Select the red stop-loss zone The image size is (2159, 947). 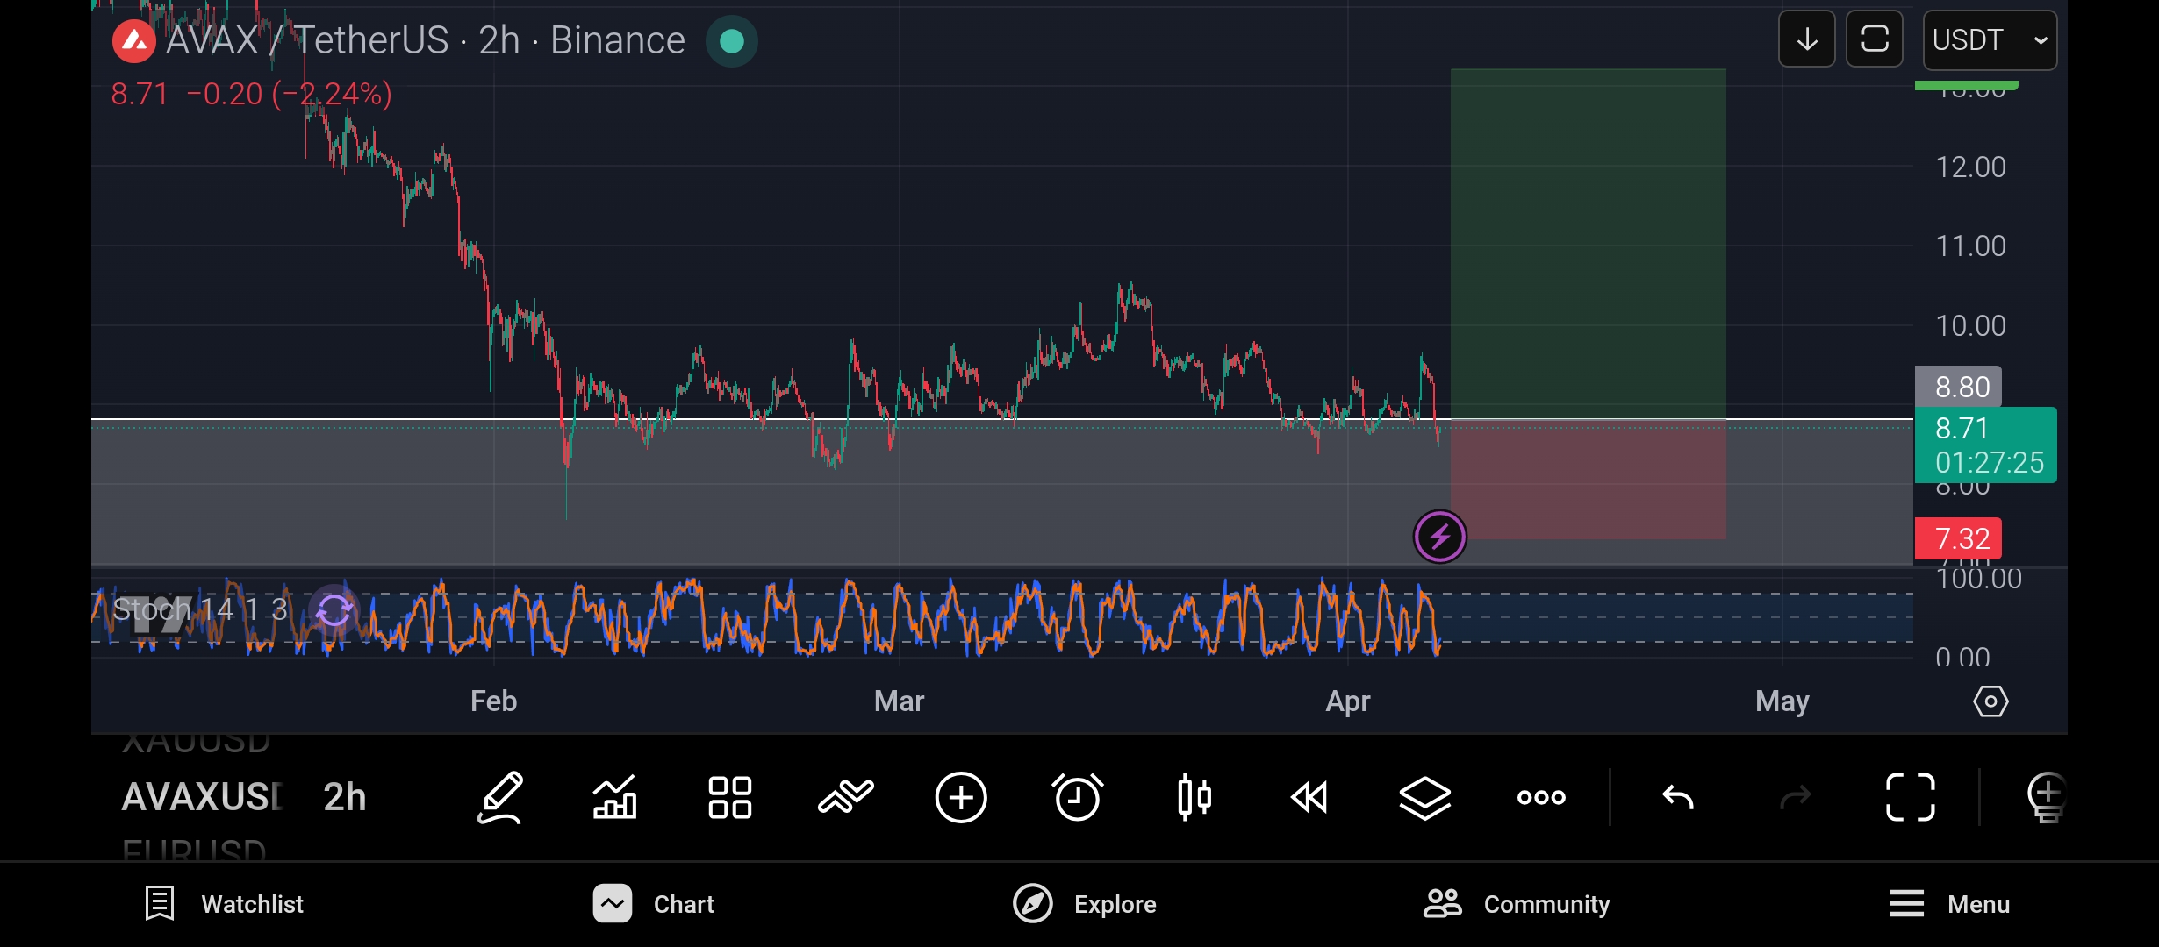pyautogui.click(x=1589, y=480)
